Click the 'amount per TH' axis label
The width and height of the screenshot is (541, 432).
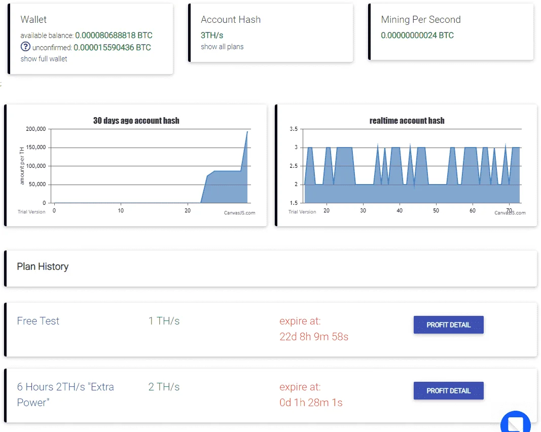coord(22,166)
